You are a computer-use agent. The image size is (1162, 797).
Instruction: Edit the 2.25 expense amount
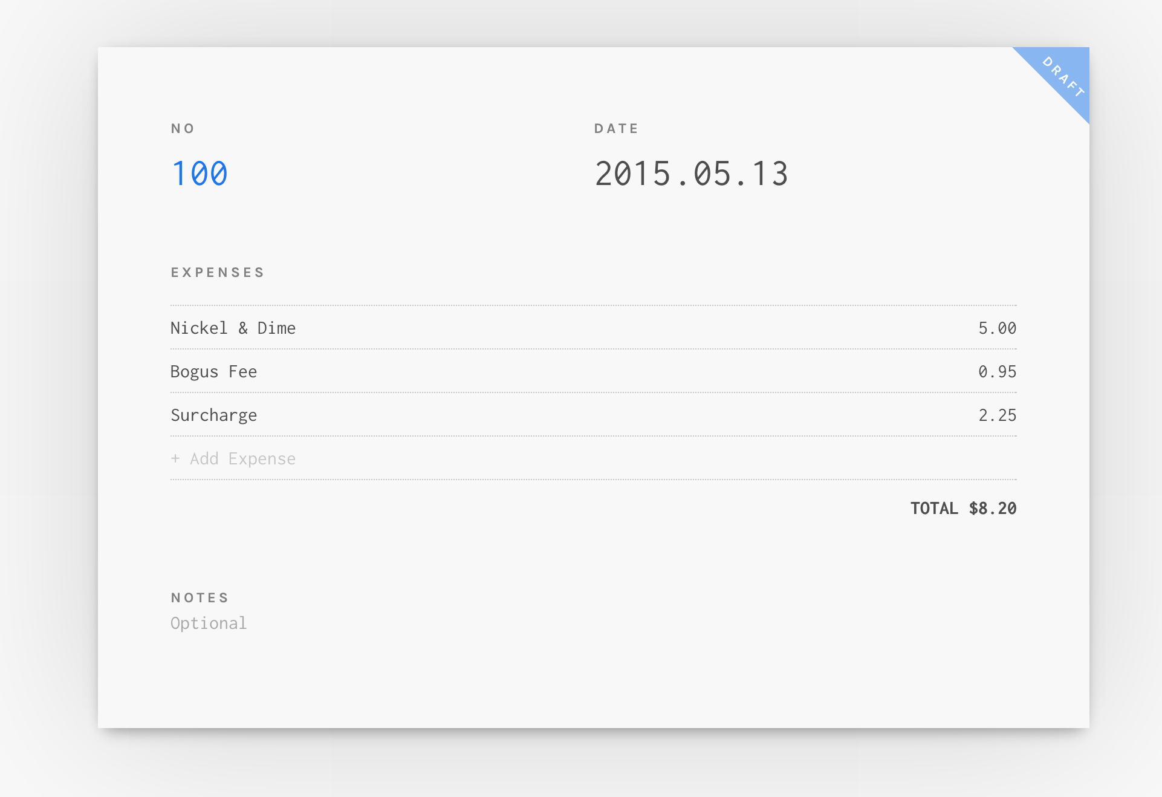tap(997, 415)
